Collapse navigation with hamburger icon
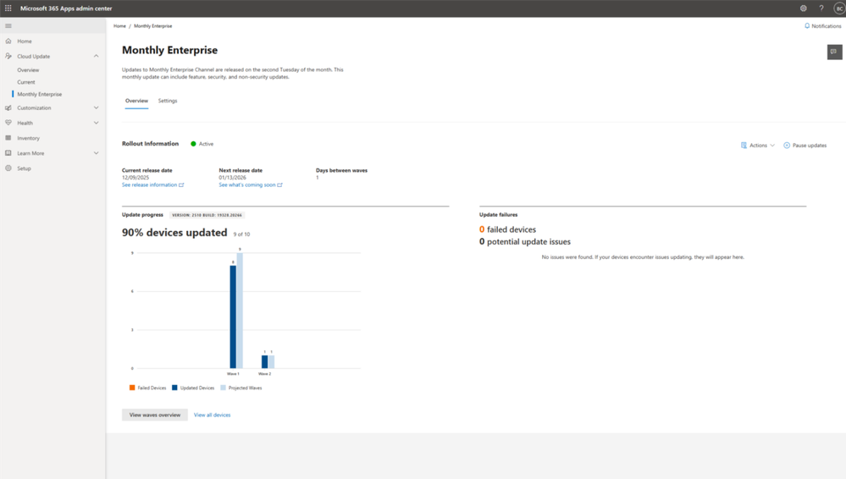Screen dimensions: 846x479 [8, 26]
